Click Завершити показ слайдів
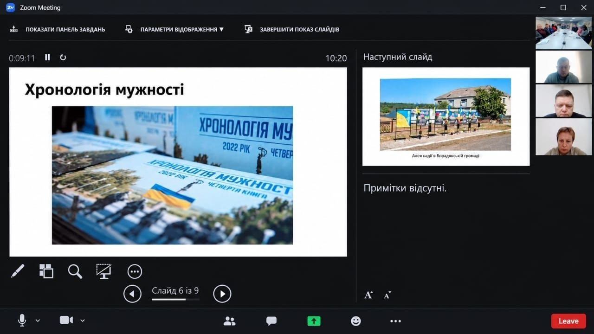The width and height of the screenshot is (594, 334). (x=292, y=29)
